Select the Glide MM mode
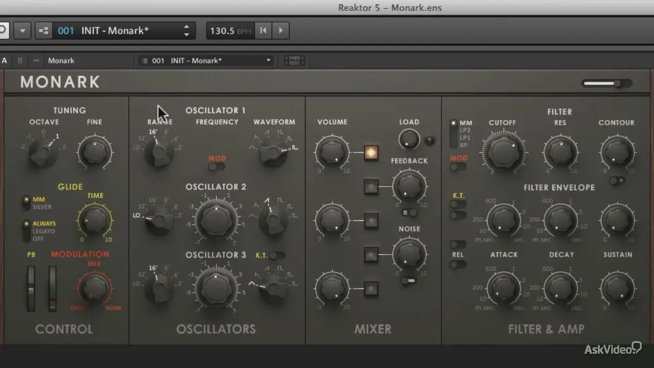This screenshot has width=654, height=368. [x=39, y=199]
